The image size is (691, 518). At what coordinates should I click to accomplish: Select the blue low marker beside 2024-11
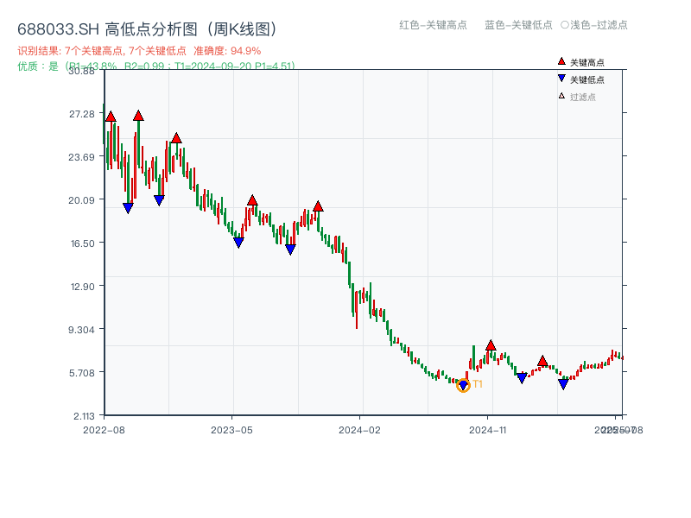[522, 378]
